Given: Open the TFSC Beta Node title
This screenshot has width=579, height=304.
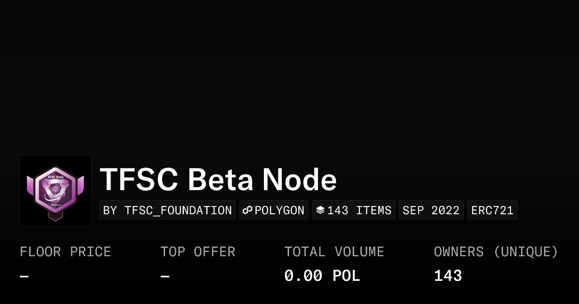Looking at the screenshot, I should [x=218, y=180].
